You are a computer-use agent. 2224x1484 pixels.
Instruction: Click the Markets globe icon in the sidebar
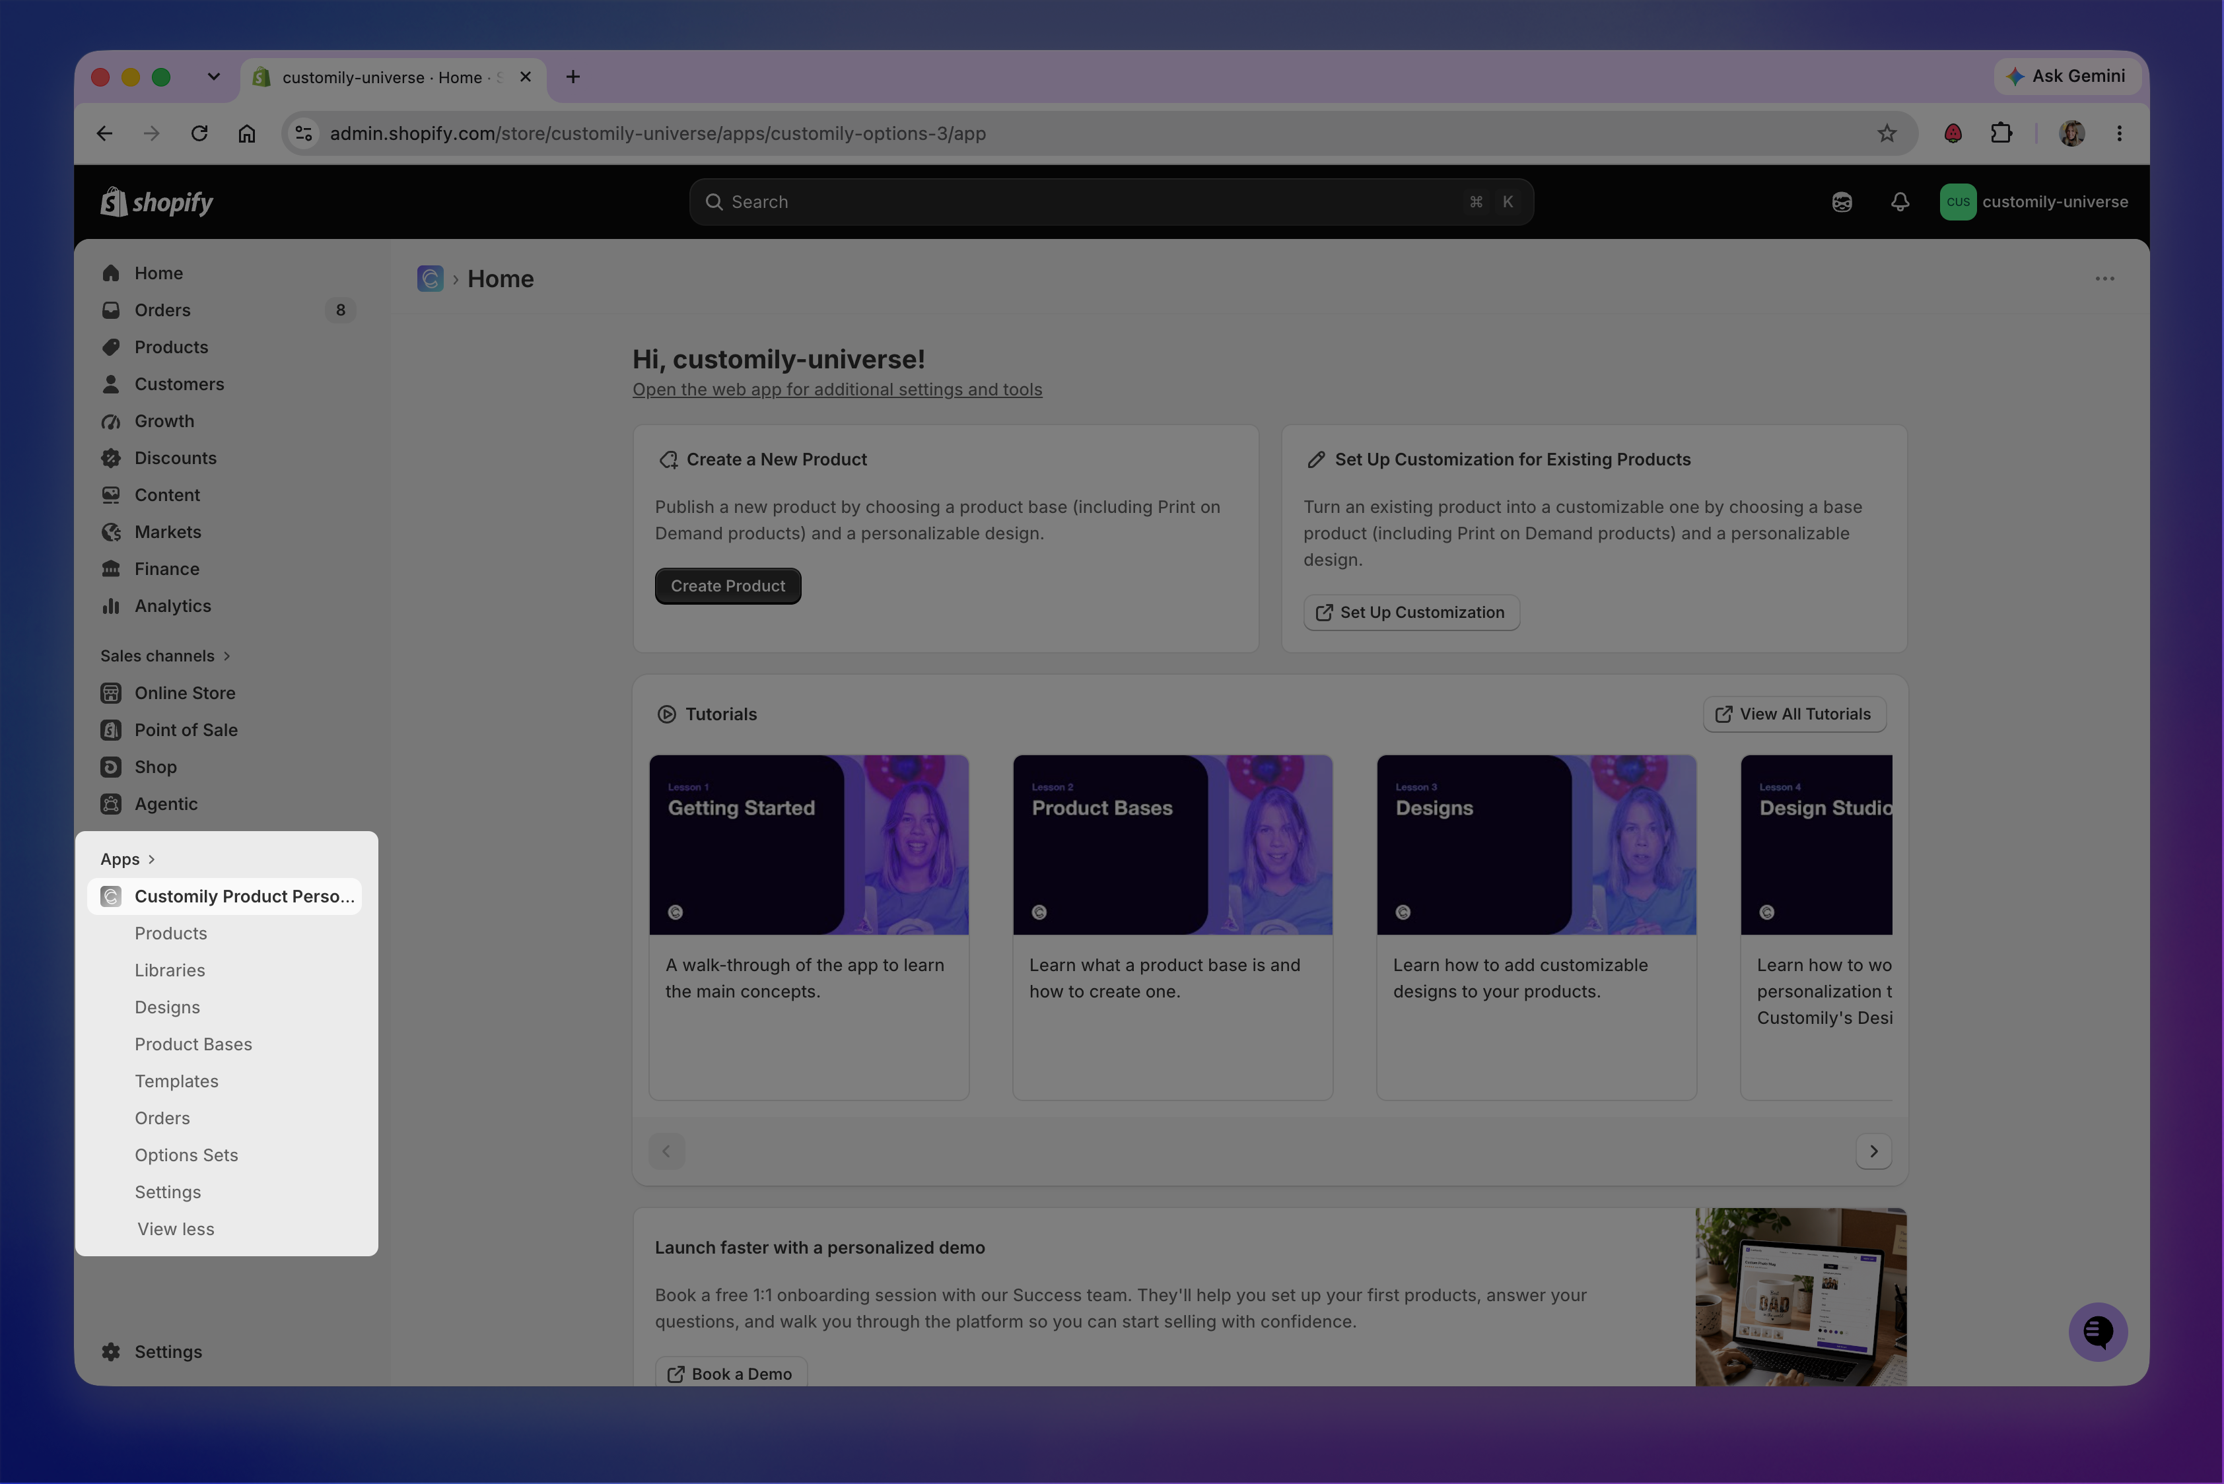(111, 532)
